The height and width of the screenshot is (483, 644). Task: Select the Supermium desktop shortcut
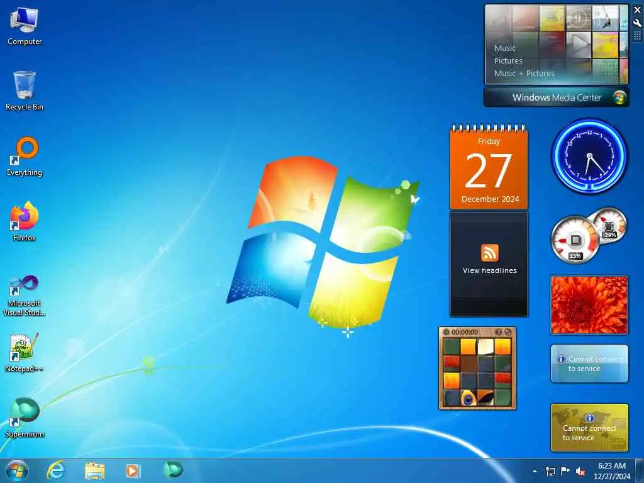coord(25,418)
